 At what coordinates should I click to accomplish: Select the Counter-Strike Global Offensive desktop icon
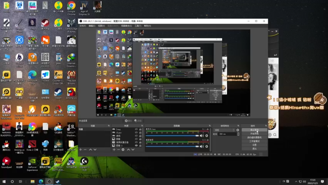pyautogui.click(x=58, y=77)
